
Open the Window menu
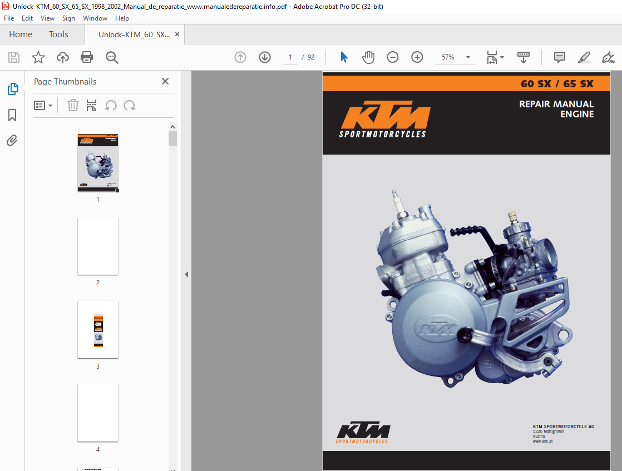point(95,18)
